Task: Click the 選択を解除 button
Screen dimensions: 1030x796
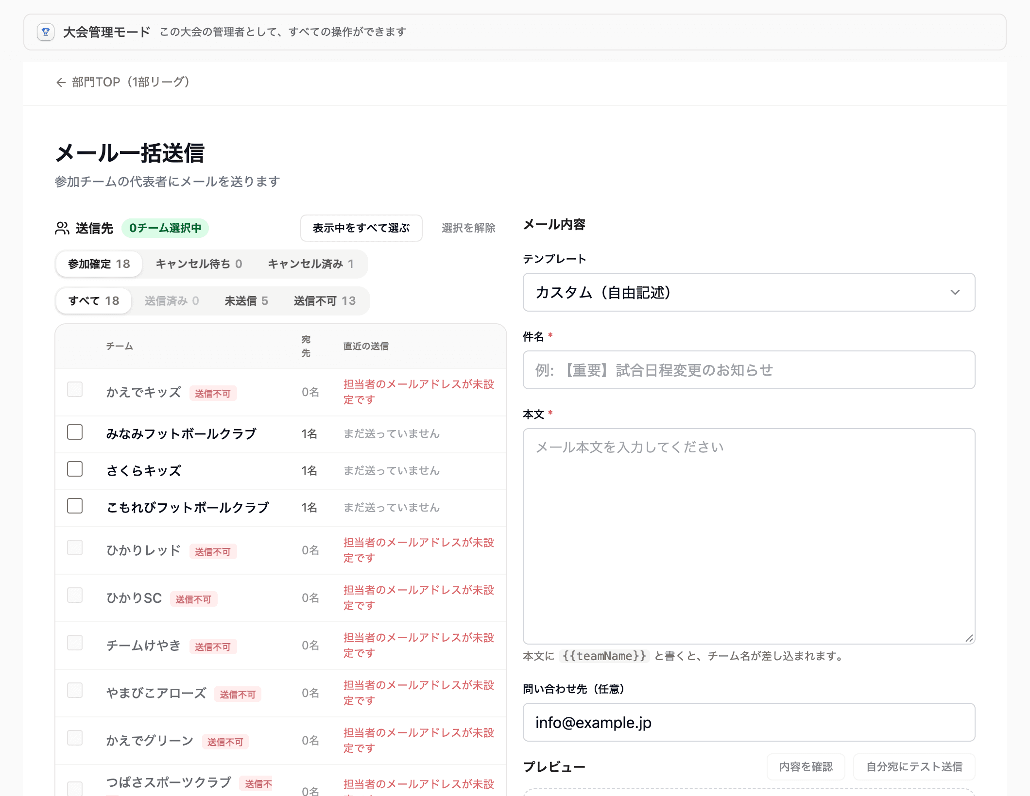Action: (468, 228)
